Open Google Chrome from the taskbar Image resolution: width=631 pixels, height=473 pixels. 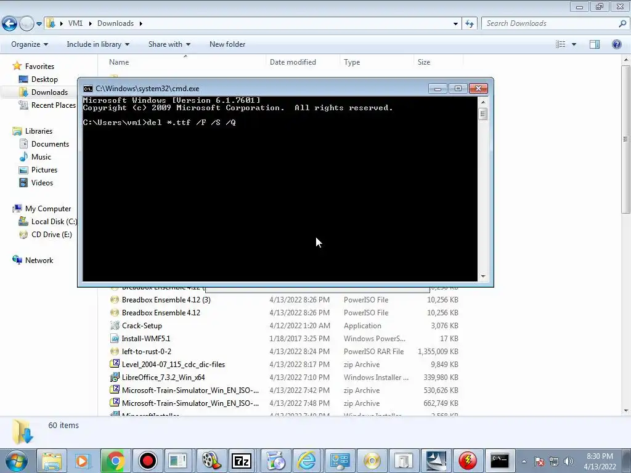coord(115,461)
